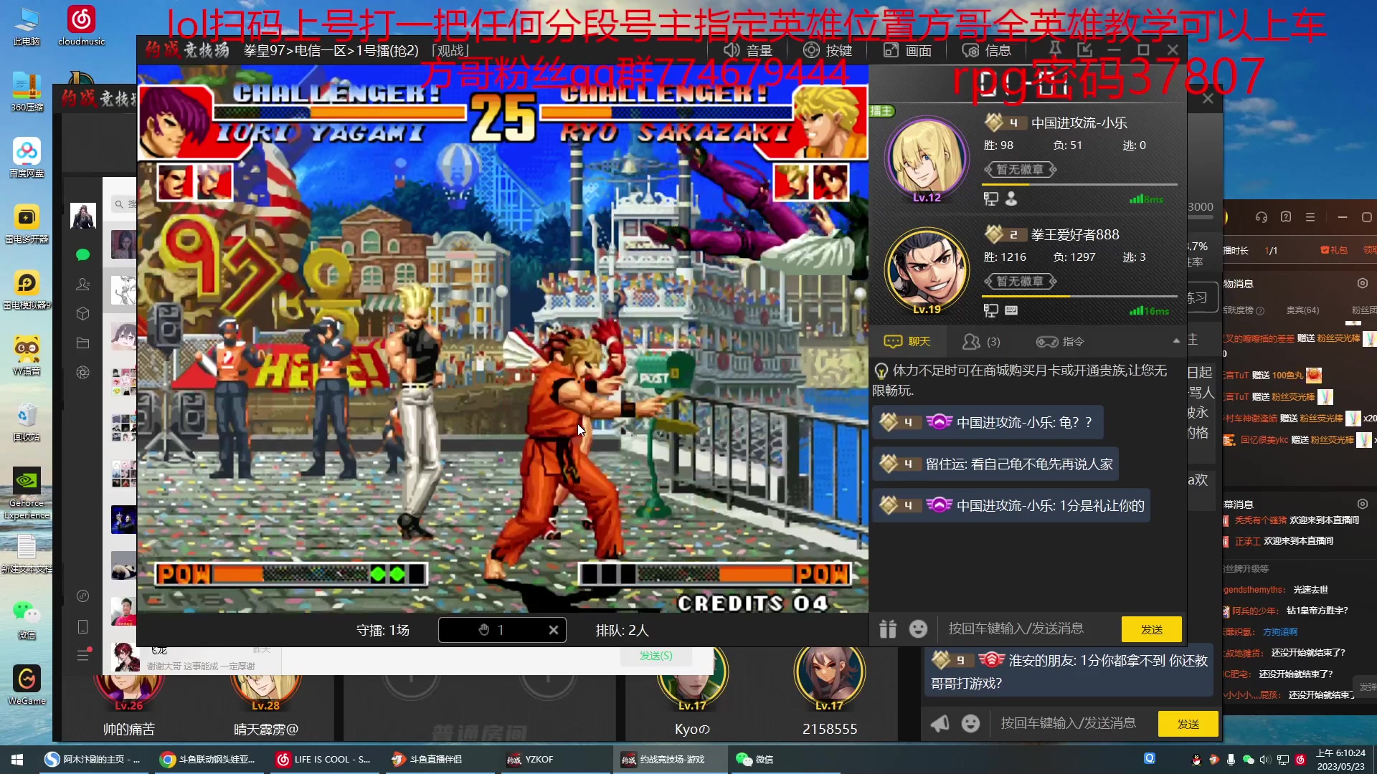Image resolution: width=1377 pixels, height=774 pixels.
Task: Click the 方狗滚啊 link in danmaku messages
Action: pos(1280,632)
